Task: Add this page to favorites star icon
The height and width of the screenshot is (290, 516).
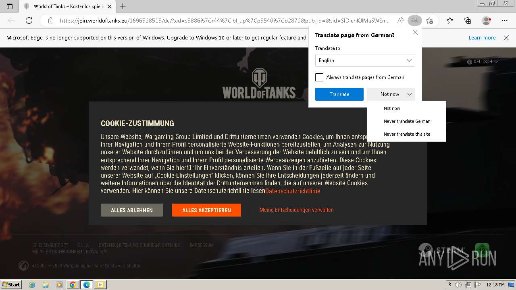Action: point(430,21)
